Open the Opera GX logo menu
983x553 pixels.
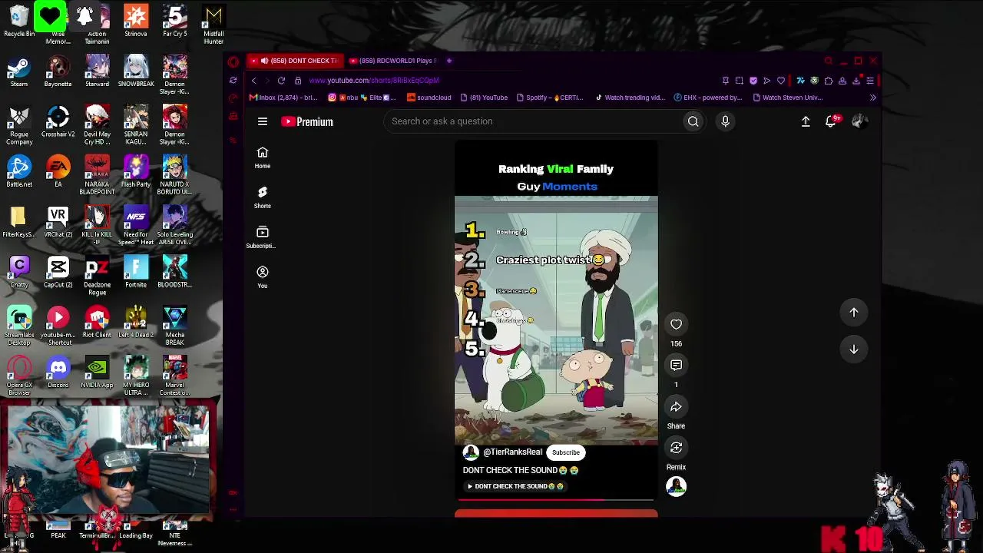[x=233, y=61]
